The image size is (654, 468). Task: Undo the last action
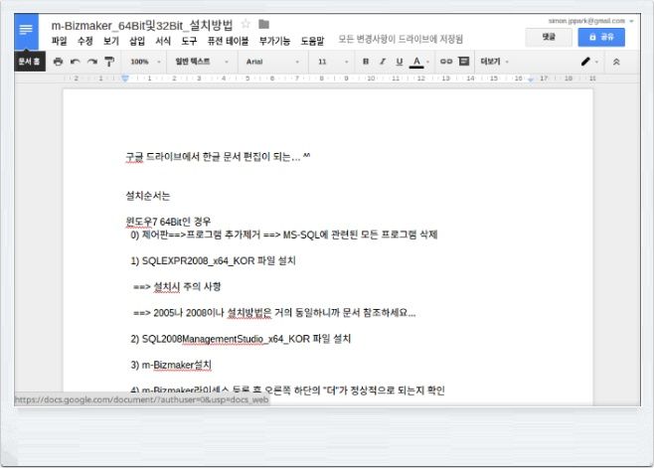pyautogui.click(x=76, y=62)
